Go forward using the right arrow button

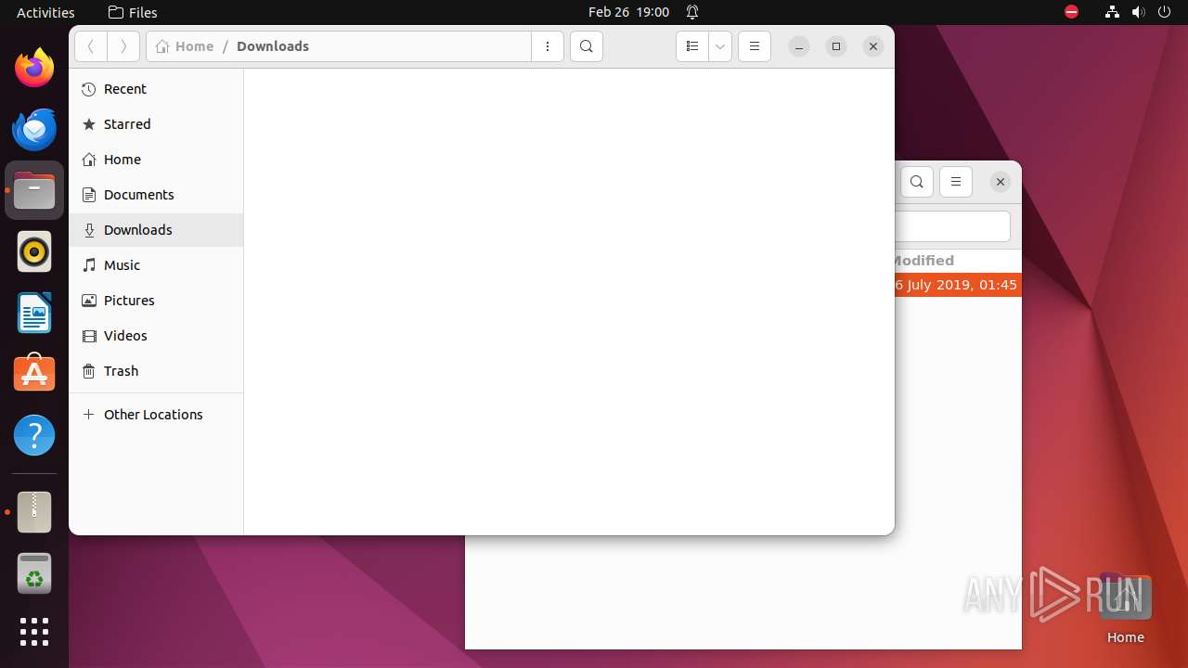pos(123,46)
